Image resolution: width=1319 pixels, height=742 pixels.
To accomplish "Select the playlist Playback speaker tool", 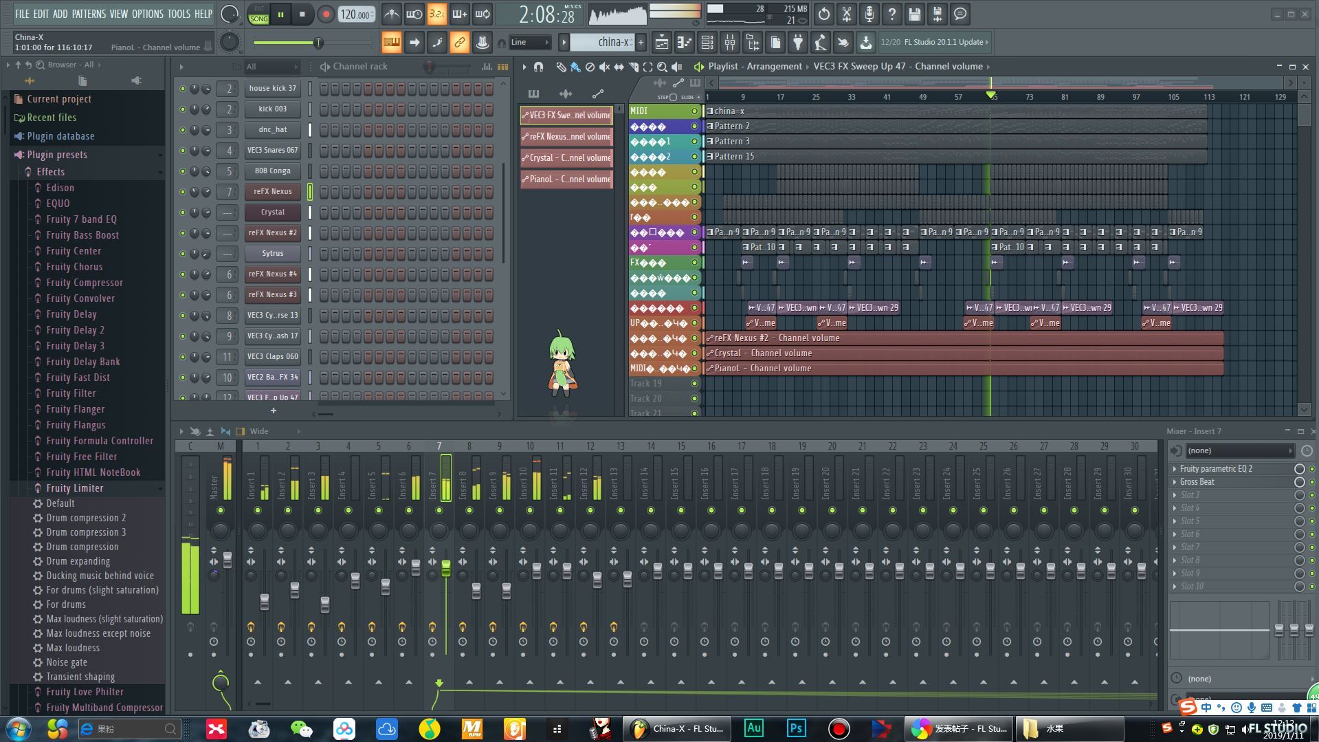I will 677,67.
